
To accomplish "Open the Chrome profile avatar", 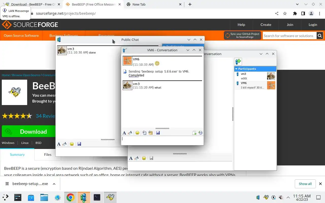I will 311,13.
